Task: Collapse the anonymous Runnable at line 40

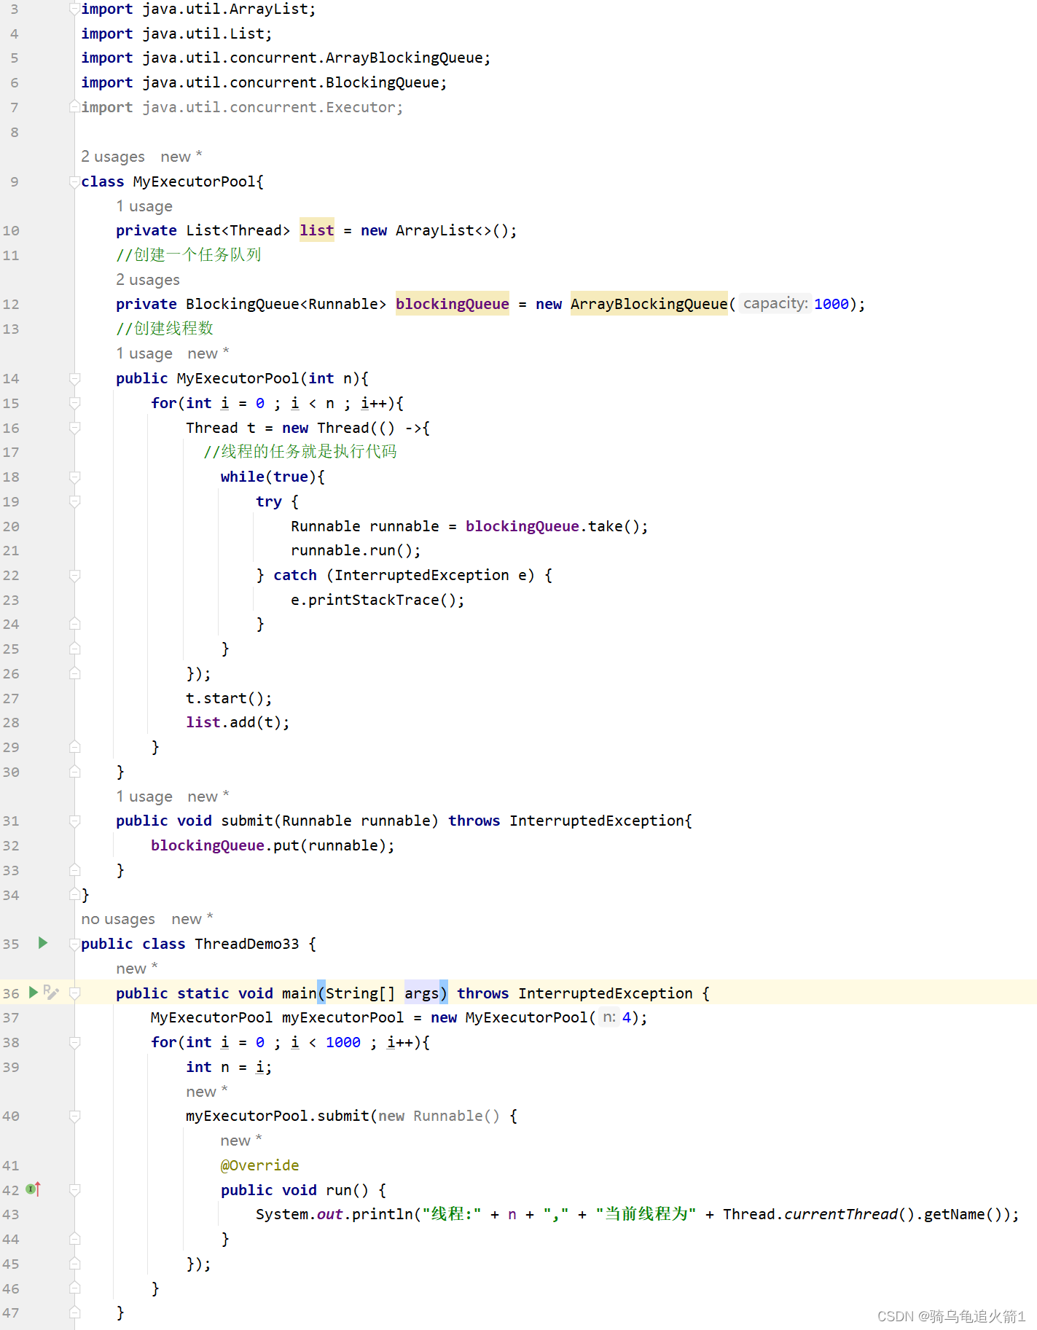Action: [74, 1116]
